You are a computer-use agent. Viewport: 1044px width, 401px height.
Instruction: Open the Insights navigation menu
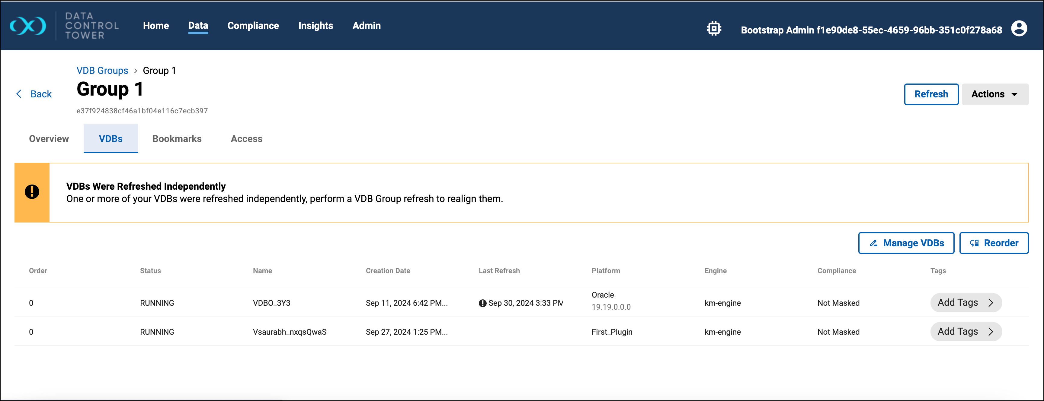(x=315, y=26)
